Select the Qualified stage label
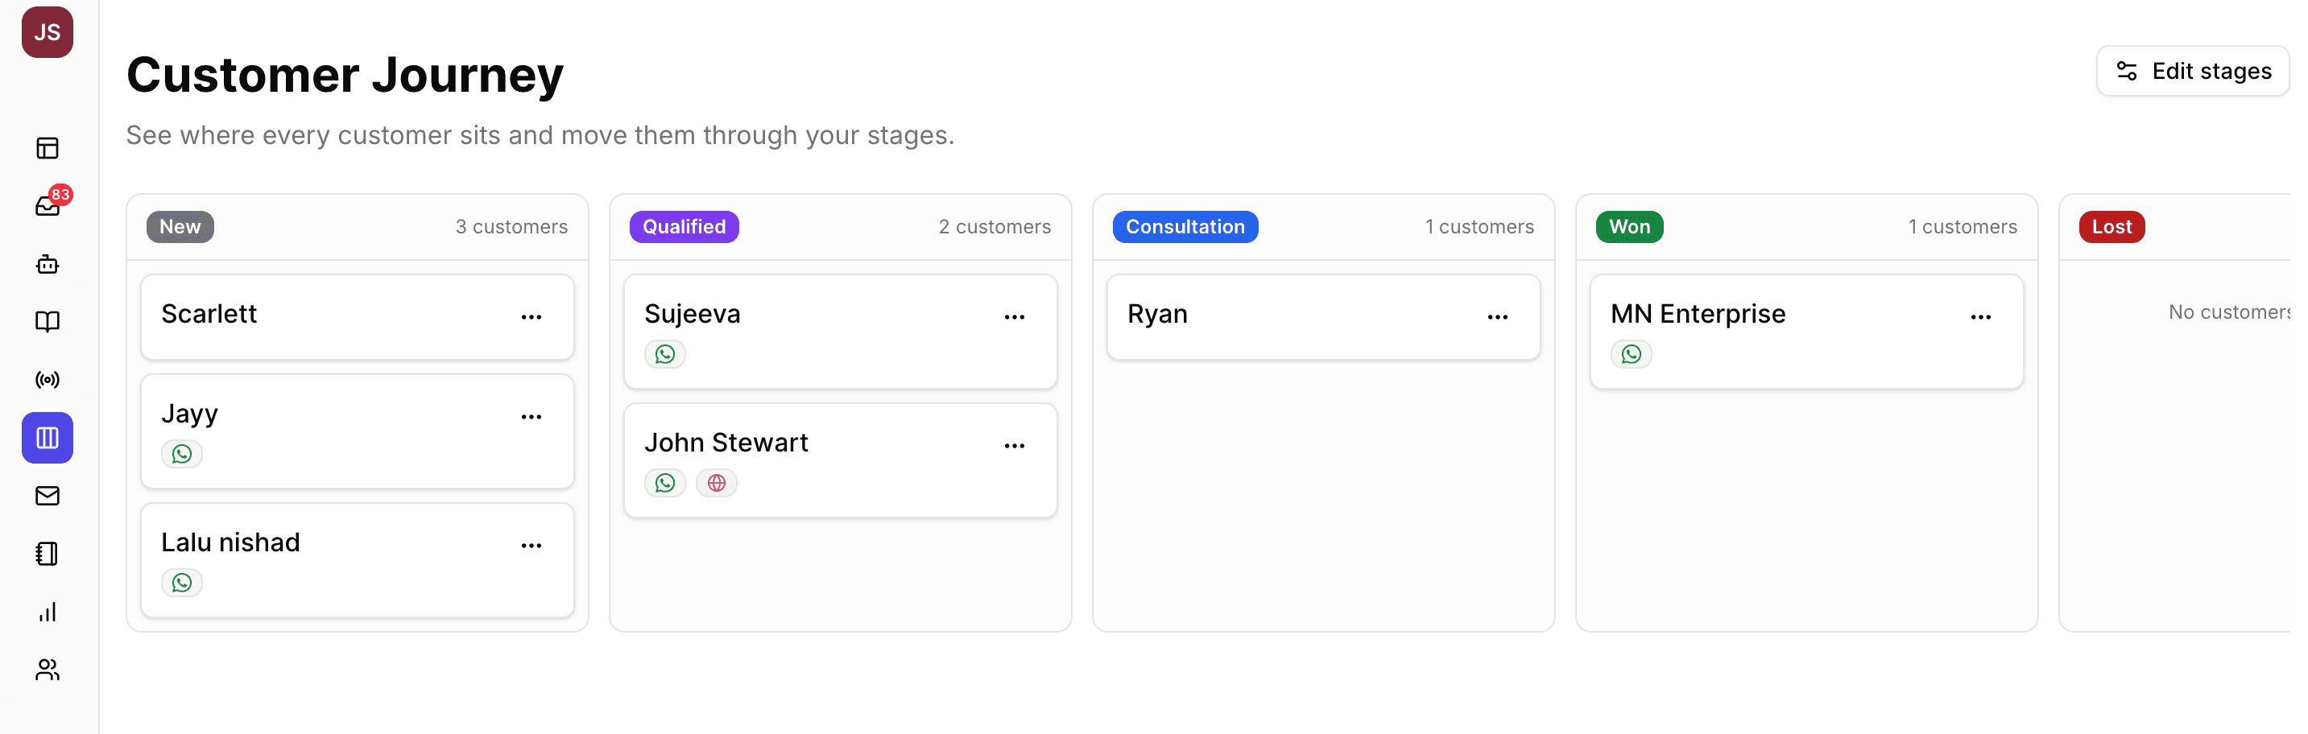The height and width of the screenshot is (734, 2308). click(684, 227)
